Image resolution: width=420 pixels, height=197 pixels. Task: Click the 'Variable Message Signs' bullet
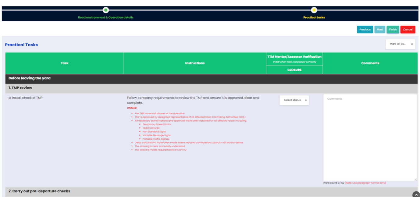point(156,135)
